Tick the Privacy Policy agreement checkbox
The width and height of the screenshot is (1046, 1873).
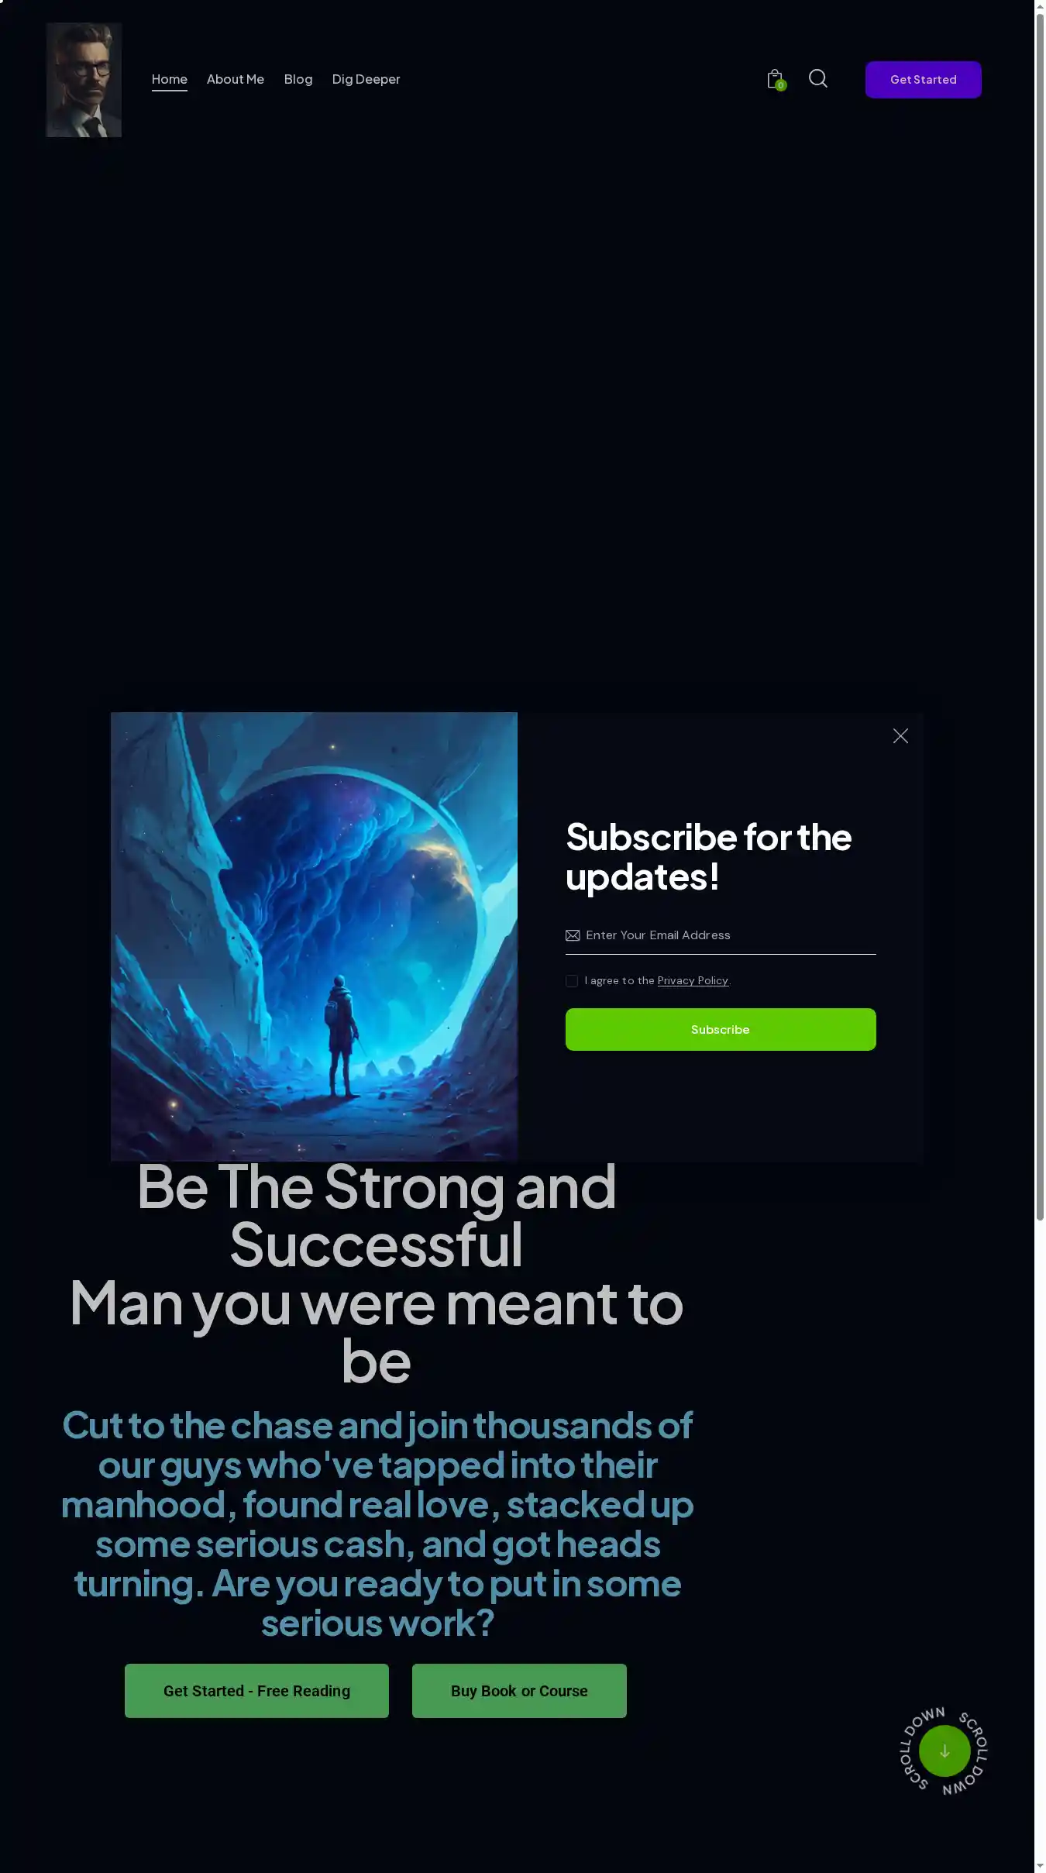(572, 981)
